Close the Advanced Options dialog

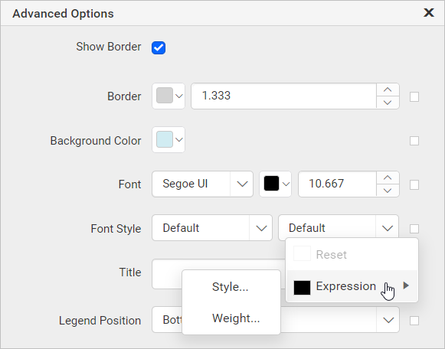(429, 13)
